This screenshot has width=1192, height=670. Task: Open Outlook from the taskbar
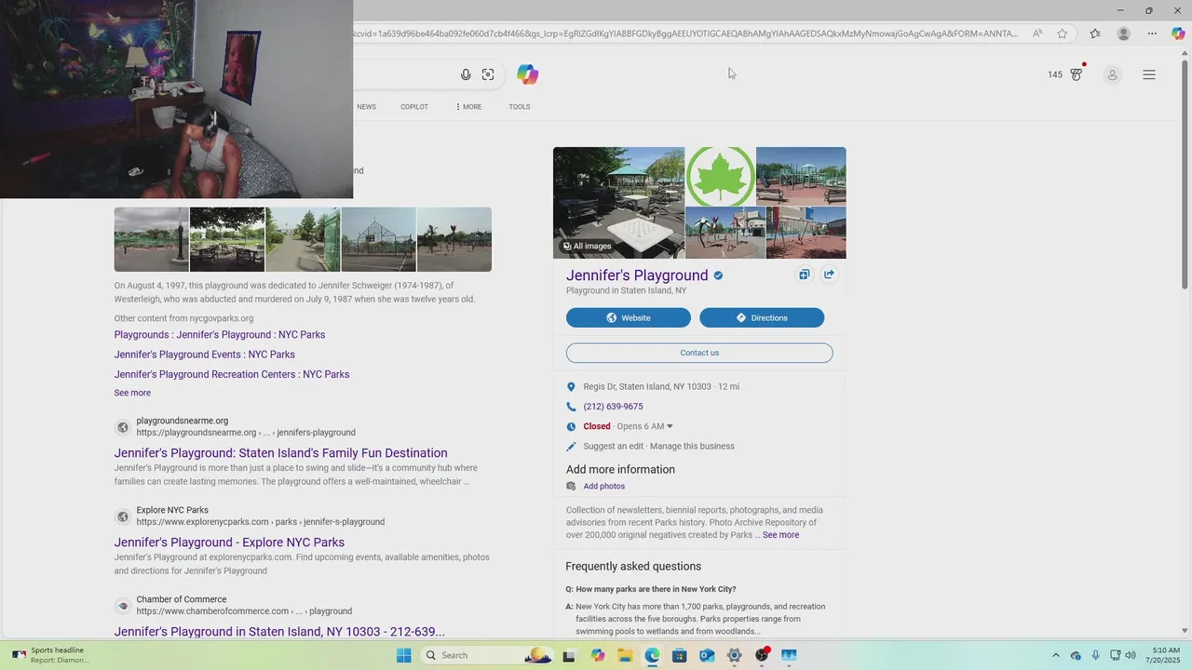pos(707,655)
